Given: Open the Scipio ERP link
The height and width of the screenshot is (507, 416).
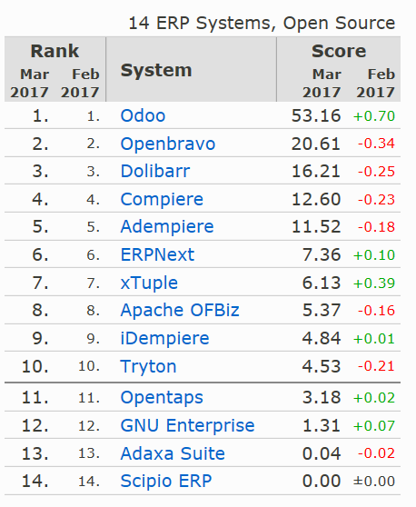Looking at the screenshot, I should (166, 482).
